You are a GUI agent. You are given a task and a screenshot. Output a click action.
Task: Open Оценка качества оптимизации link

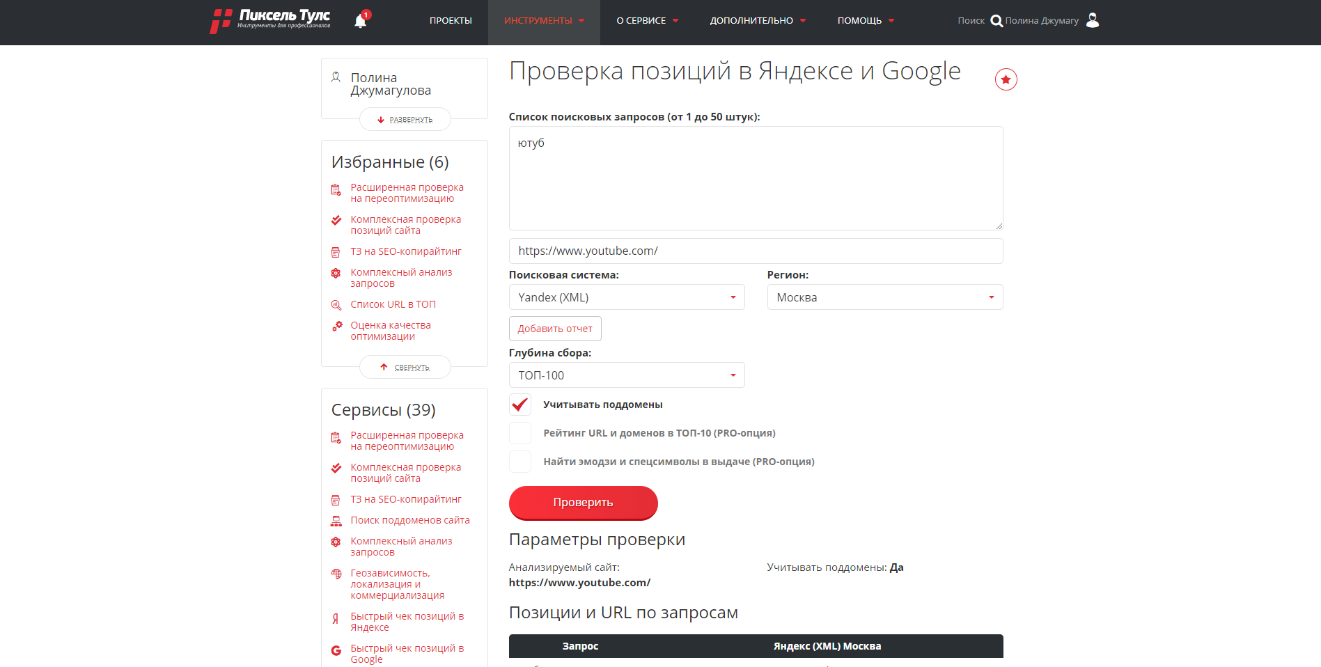(391, 331)
